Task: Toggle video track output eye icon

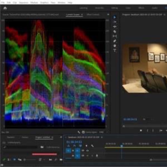Action: (87, 151)
